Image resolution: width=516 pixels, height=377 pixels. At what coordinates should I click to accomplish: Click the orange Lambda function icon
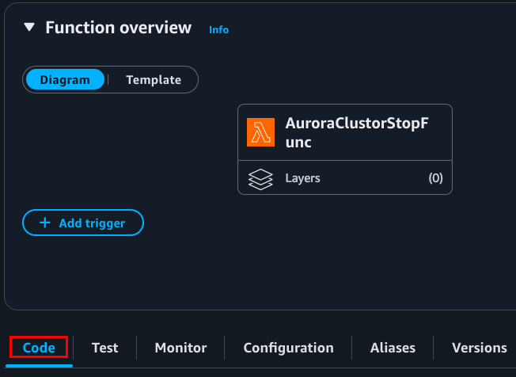click(260, 132)
